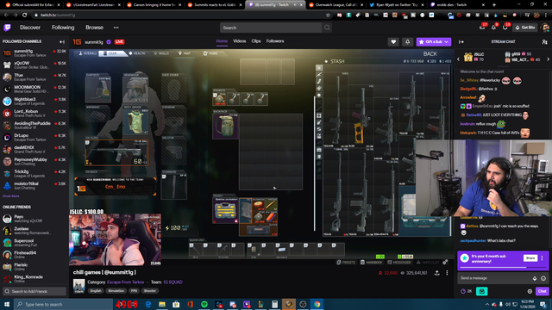Open the Windows action center notifications
Screen dimensions: 552x310
point(543,304)
